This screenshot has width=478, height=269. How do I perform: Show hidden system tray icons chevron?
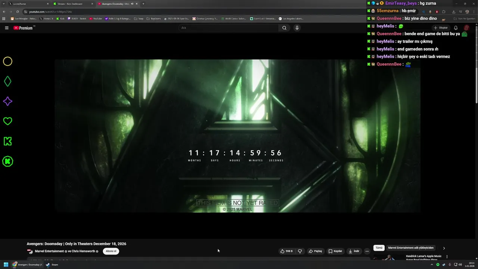(432, 265)
